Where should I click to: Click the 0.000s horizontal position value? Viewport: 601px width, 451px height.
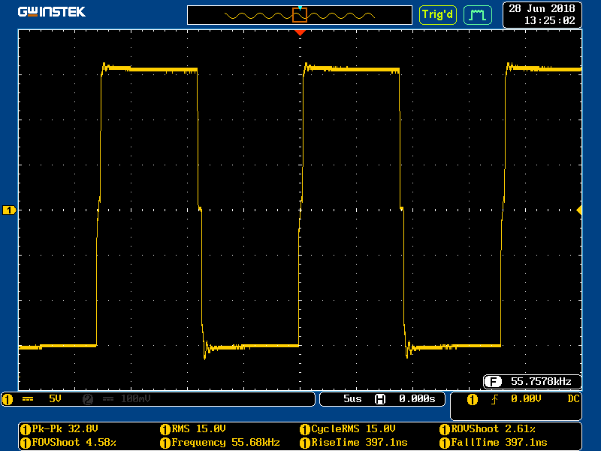[417, 399]
